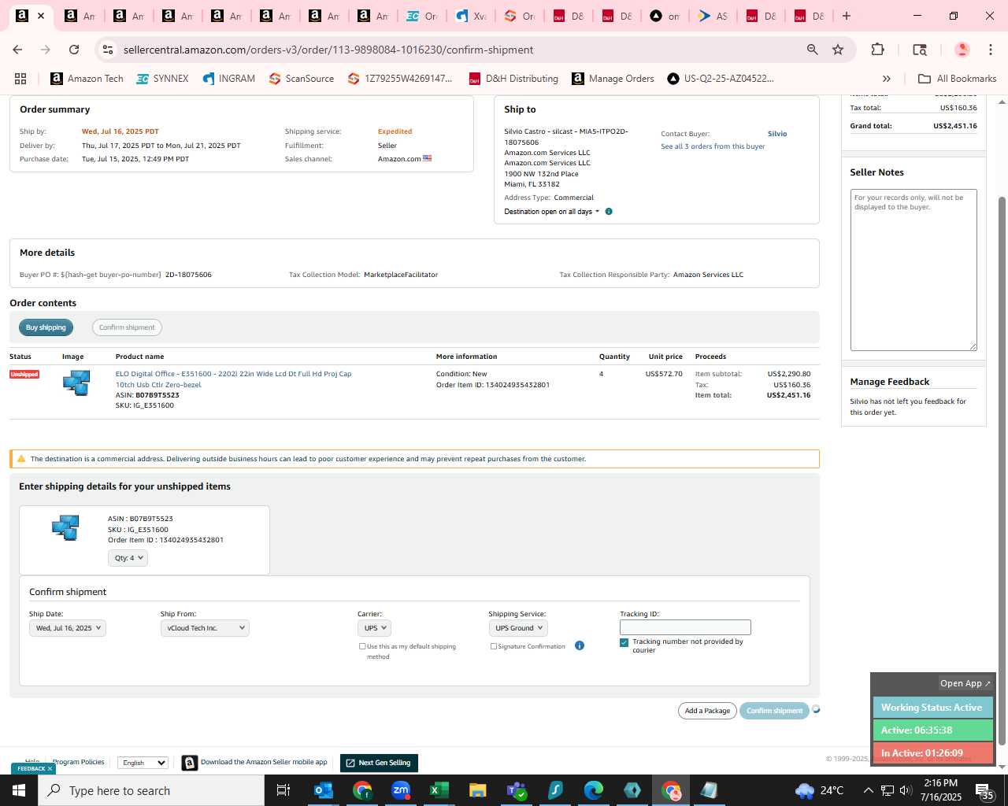Open Chrome three-dot menu

pos(991,50)
